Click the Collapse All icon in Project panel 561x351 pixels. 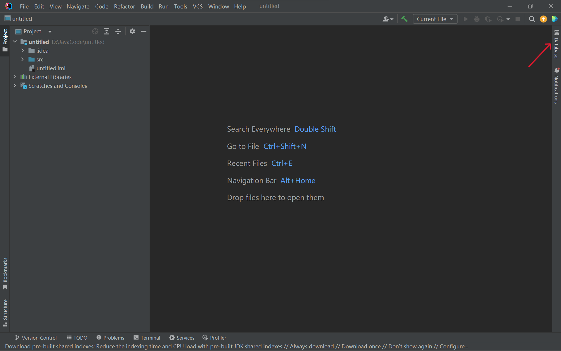(118, 31)
